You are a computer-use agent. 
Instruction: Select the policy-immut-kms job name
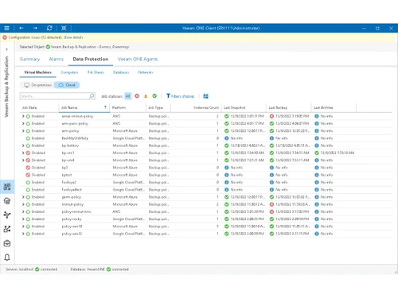click(x=76, y=212)
